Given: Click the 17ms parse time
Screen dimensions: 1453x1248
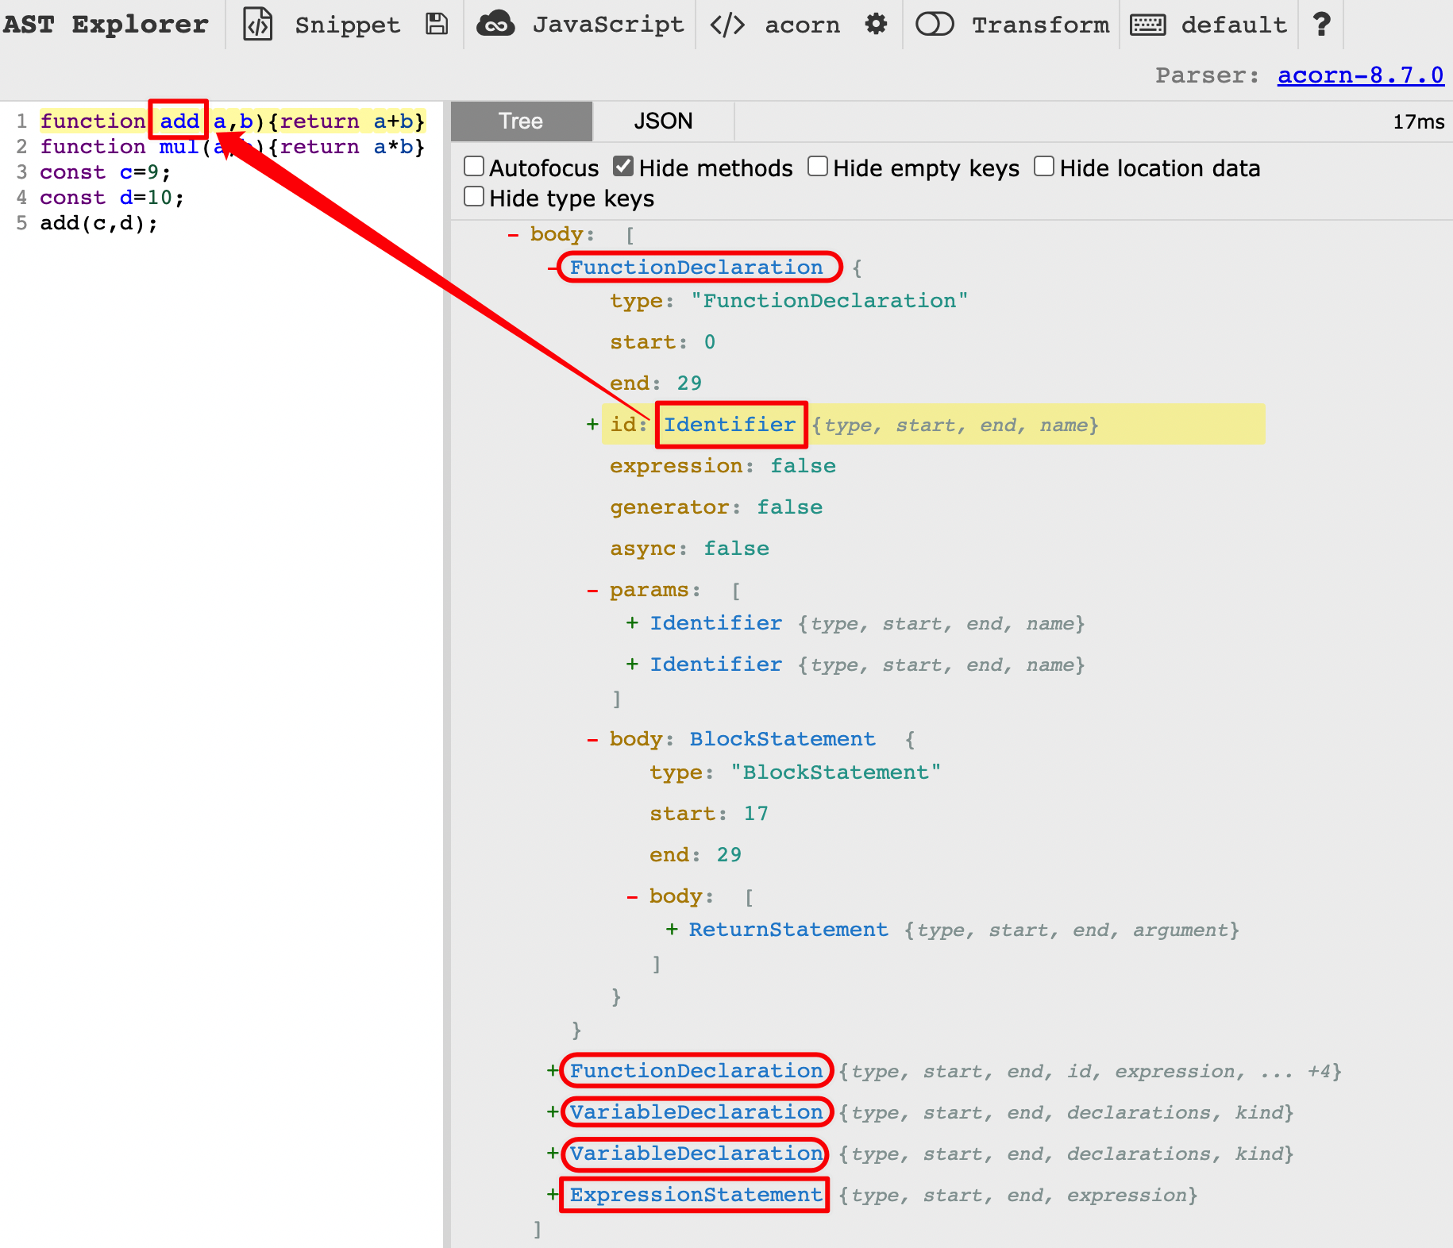Looking at the screenshot, I should coord(1418,121).
